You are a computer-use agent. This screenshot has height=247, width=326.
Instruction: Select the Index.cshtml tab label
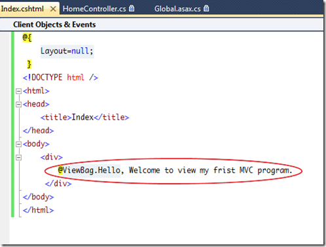22,9
